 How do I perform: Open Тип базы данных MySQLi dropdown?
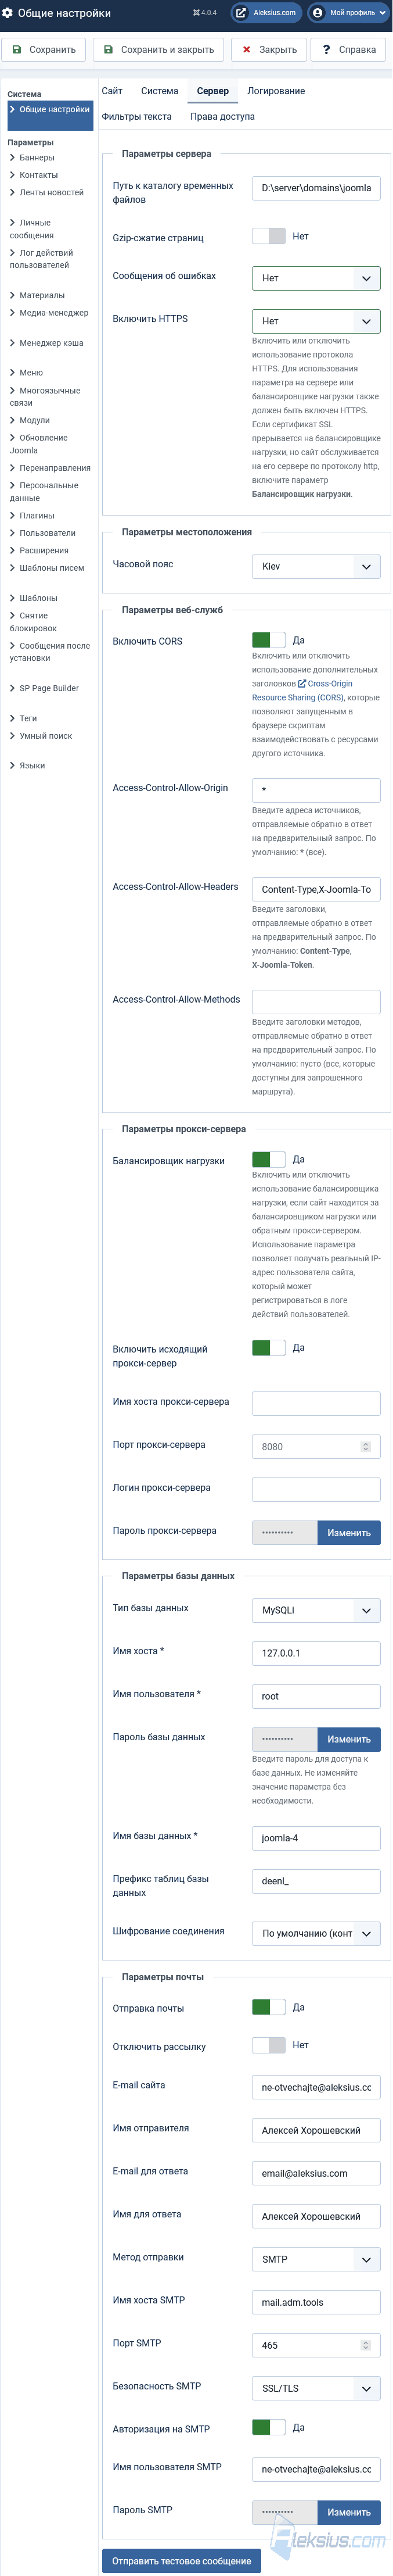pyautogui.click(x=316, y=1610)
